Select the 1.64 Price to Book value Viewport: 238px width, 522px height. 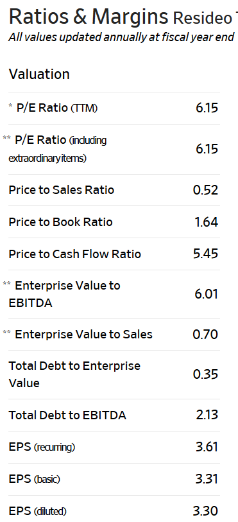click(206, 222)
